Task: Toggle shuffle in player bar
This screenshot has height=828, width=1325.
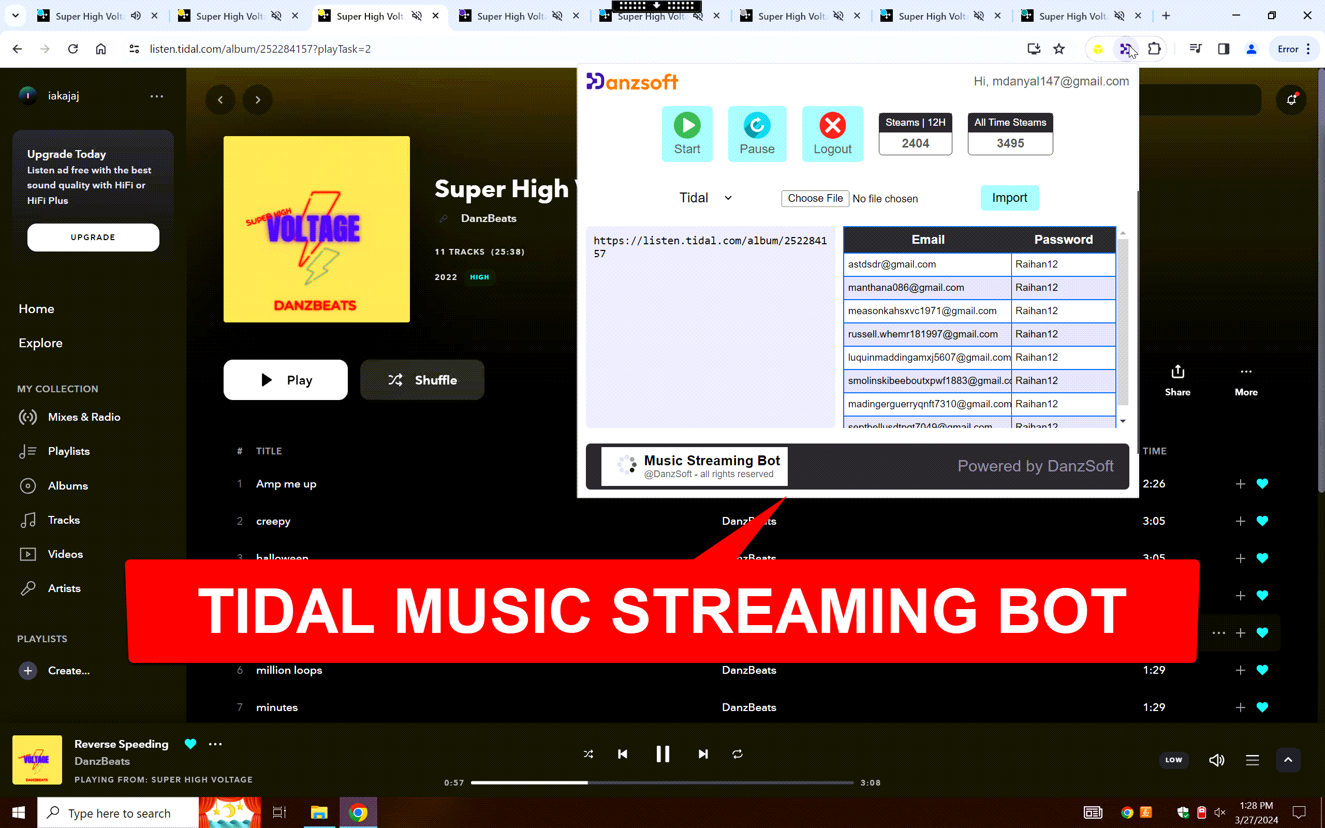Action: (x=588, y=754)
